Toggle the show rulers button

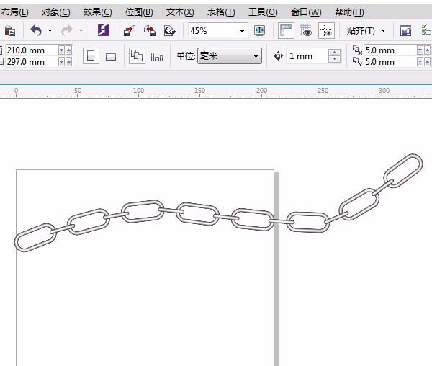[x=286, y=30]
